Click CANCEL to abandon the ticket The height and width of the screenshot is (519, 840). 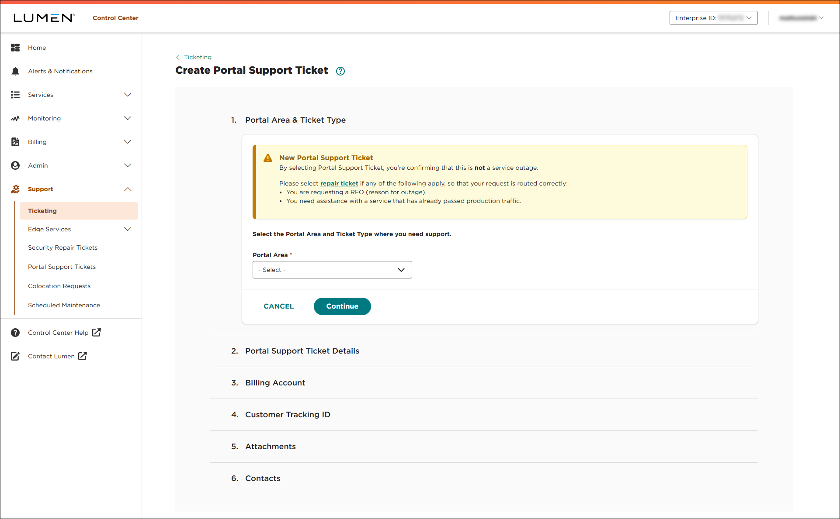pyautogui.click(x=278, y=306)
